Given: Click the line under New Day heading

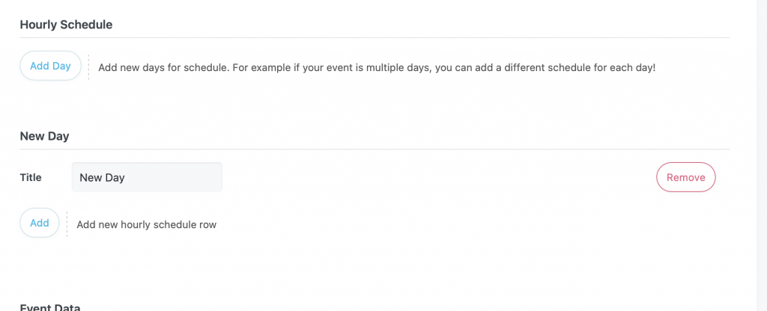Looking at the screenshot, I should pyautogui.click(x=375, y=149).
